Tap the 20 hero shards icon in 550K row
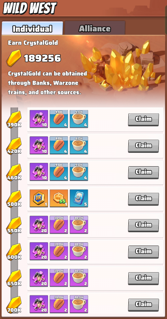This screenshot has height=319, width=167. (x=39, y=225)
